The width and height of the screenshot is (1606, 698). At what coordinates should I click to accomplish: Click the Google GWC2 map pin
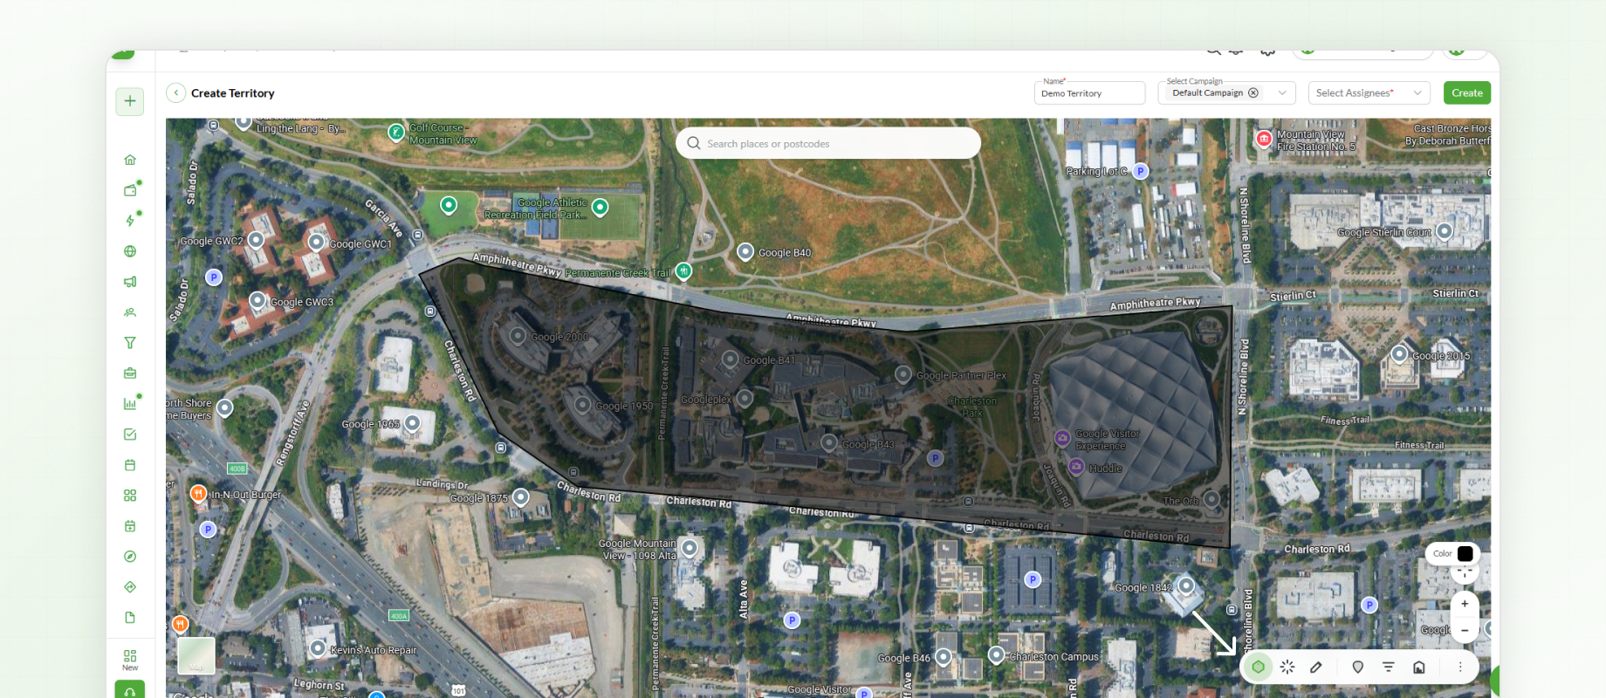coord(256,239)
